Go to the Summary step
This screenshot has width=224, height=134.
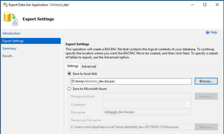pyautogui.click(x=10, y=48)
